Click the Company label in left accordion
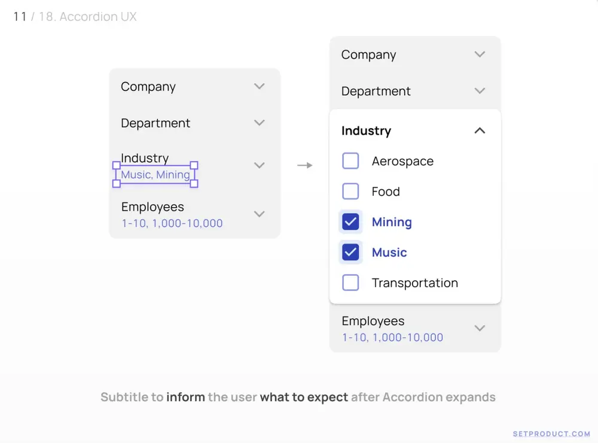Viewport: 598px width, 443px height. tap(148, 87)
